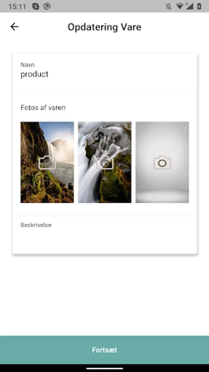Tap the clock time in status bar

pyautogui.click(x=17, y=6)
